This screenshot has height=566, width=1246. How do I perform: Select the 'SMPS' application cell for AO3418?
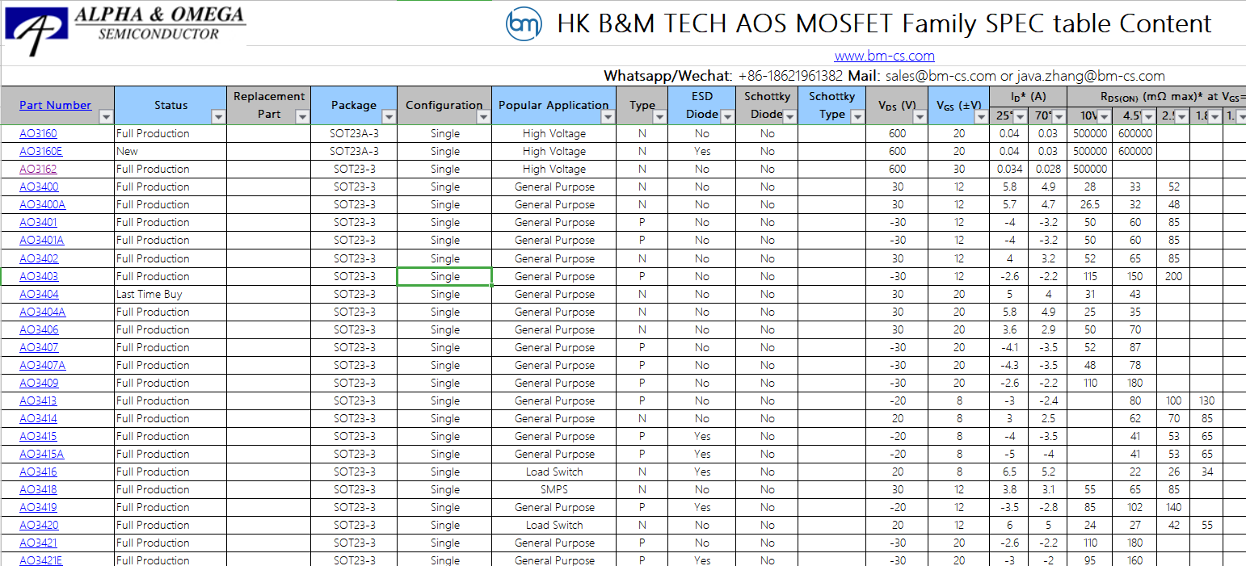click(554, 489)
